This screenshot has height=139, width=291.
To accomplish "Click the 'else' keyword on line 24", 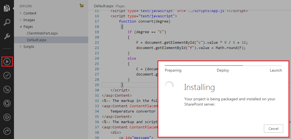I will coord(132,58).
